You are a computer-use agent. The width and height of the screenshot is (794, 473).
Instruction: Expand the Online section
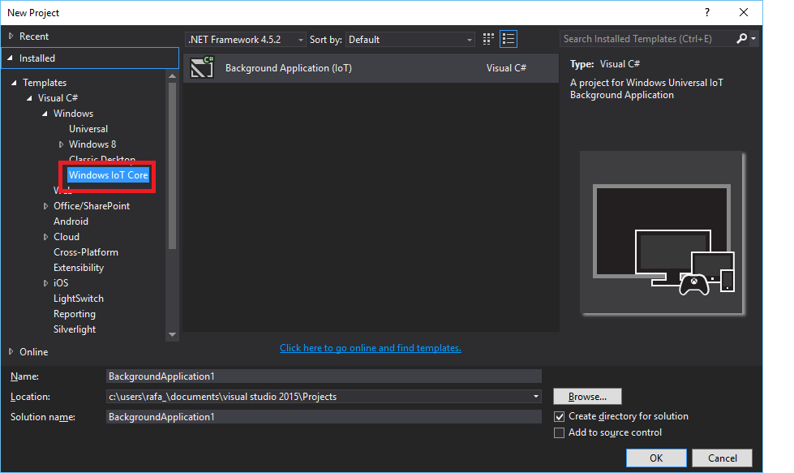[x=11, y=351]
